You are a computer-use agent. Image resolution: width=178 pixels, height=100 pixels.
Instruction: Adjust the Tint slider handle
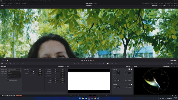point(33,71)
